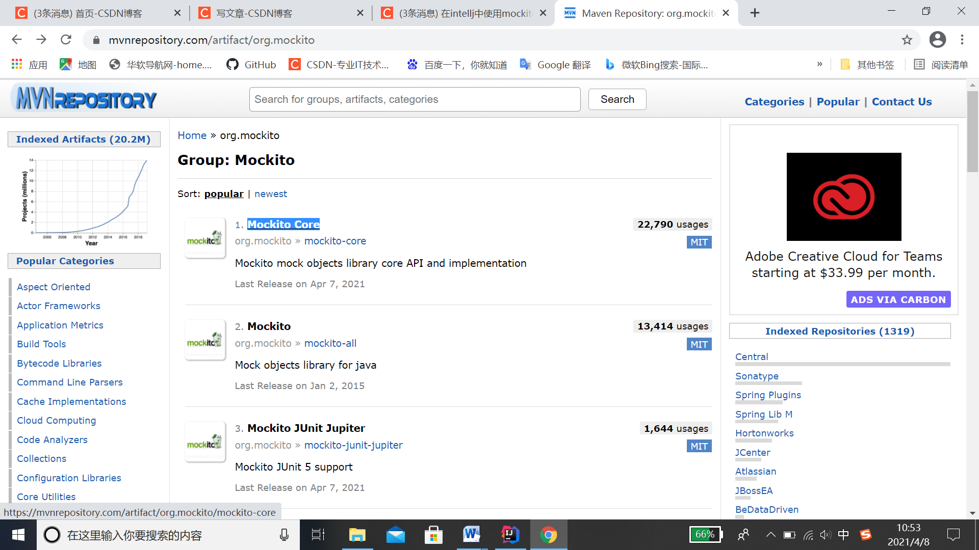Click the page's vertical scrollbar thumb

972,132
